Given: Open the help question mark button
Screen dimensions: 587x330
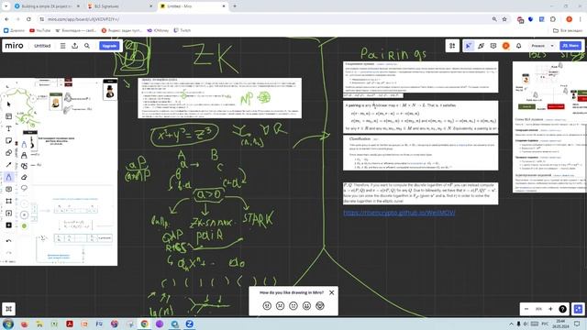Looking at the screenshot, I should 562,309.
